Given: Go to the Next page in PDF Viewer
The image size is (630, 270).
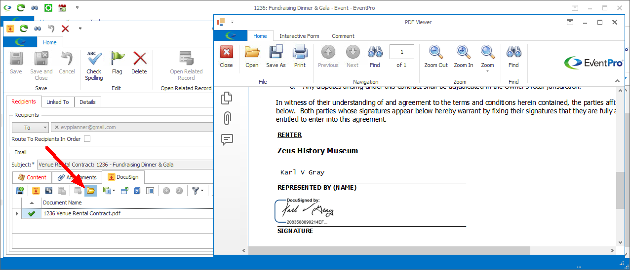Looking at the screenshot, I should pyautogui.click(x=353, y=56).
